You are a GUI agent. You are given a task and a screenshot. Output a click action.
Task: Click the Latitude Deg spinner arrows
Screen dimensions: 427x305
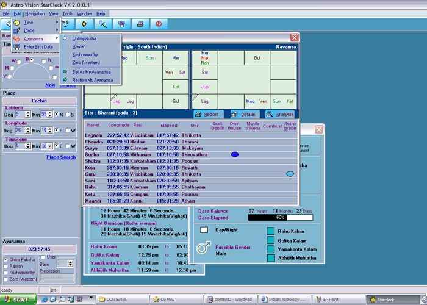click(x=28, y=115)
